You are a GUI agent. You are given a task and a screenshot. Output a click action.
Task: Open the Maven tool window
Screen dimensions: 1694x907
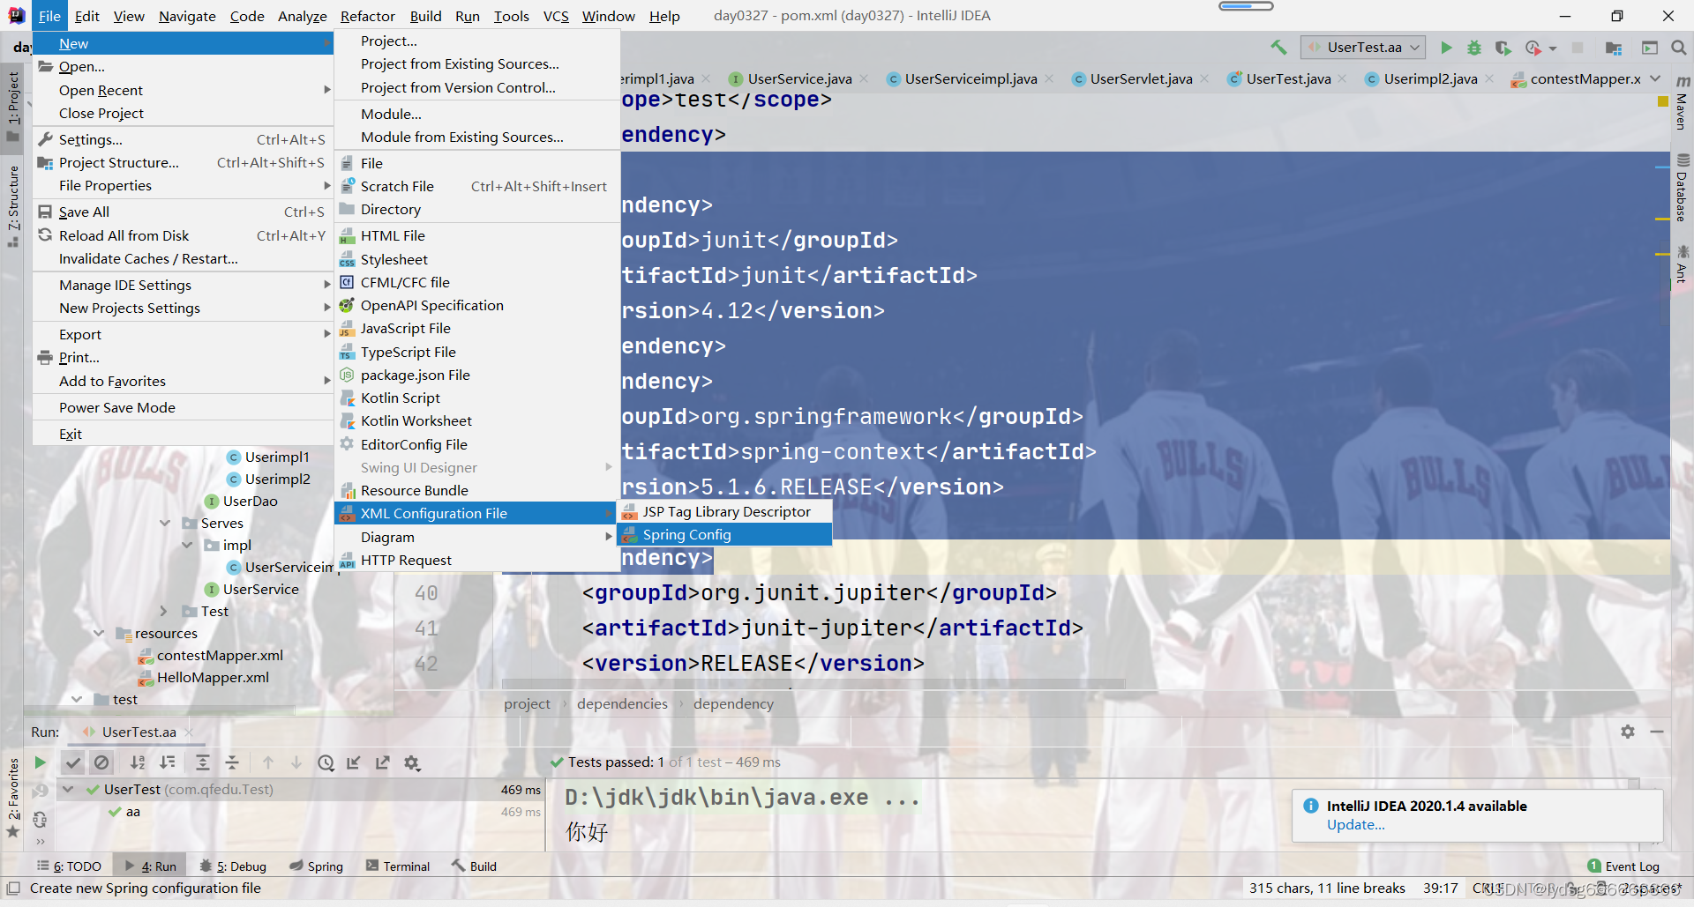click(1683, 104)
